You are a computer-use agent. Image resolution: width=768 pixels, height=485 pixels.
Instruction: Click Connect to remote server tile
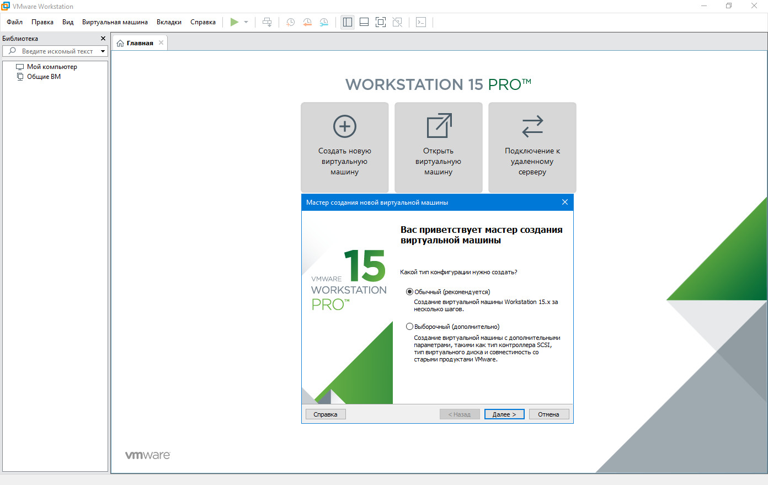tap(532, 147)
